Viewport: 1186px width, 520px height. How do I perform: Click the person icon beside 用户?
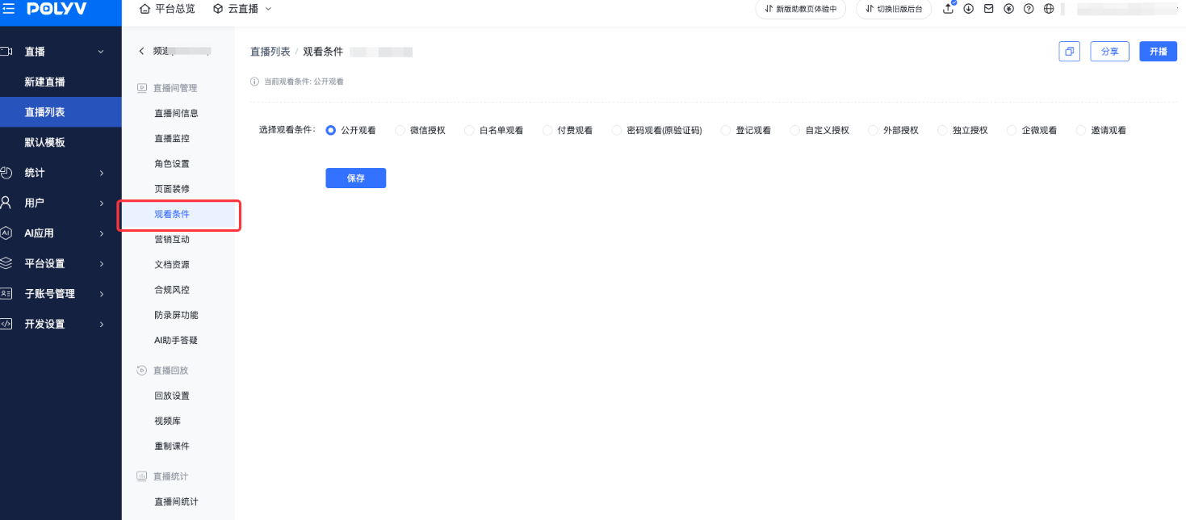point(6,203)
